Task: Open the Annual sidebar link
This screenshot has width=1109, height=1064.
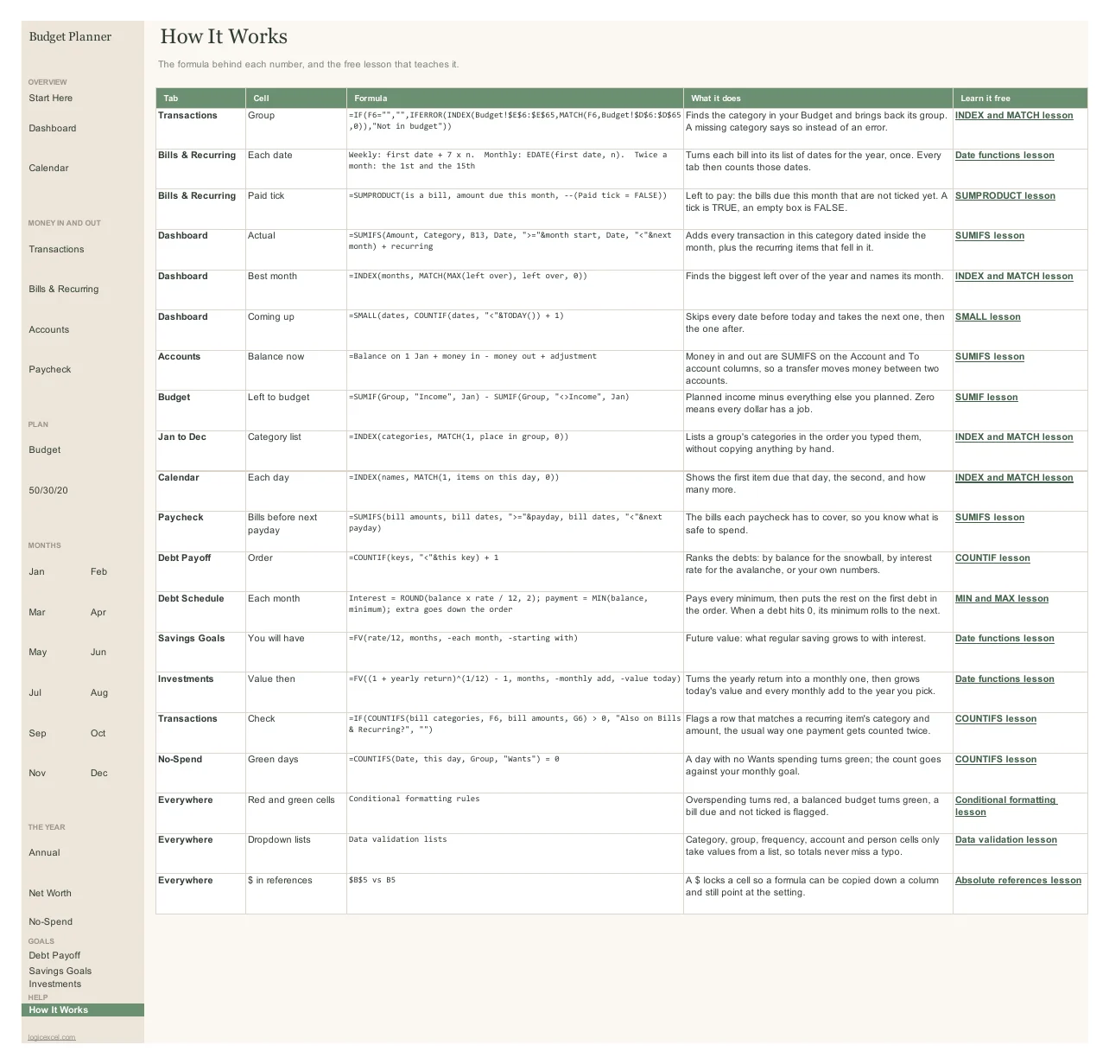Action: click(45, 853)
